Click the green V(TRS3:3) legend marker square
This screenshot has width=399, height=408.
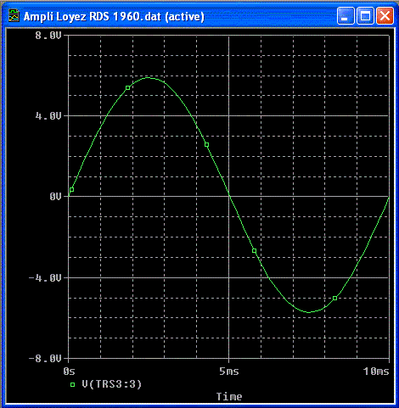73,384
